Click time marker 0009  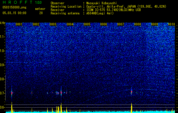click(x=155, y=24)
